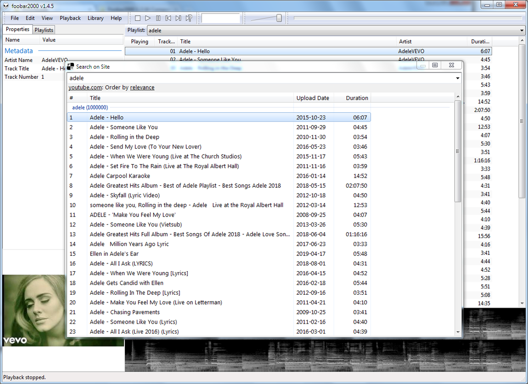The height and width of the screenshot is (384, 528).
Task: Sort results by Upload Date column
Action: 313,98
